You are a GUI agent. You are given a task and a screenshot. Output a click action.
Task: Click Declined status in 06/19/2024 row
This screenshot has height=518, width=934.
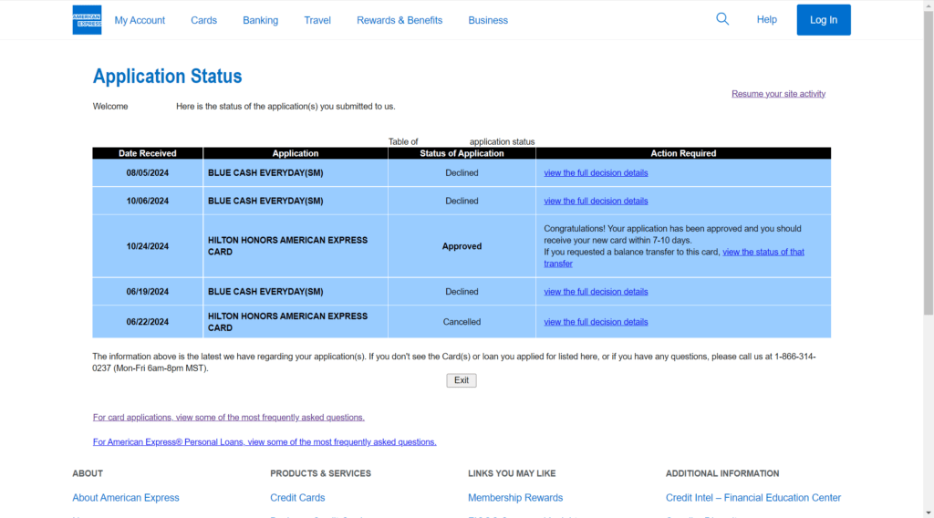[x=462, y=292]
